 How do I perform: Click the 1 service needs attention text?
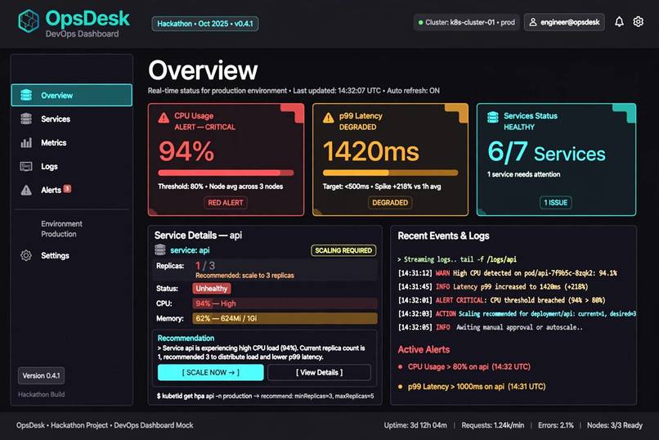tap(523, 174)
